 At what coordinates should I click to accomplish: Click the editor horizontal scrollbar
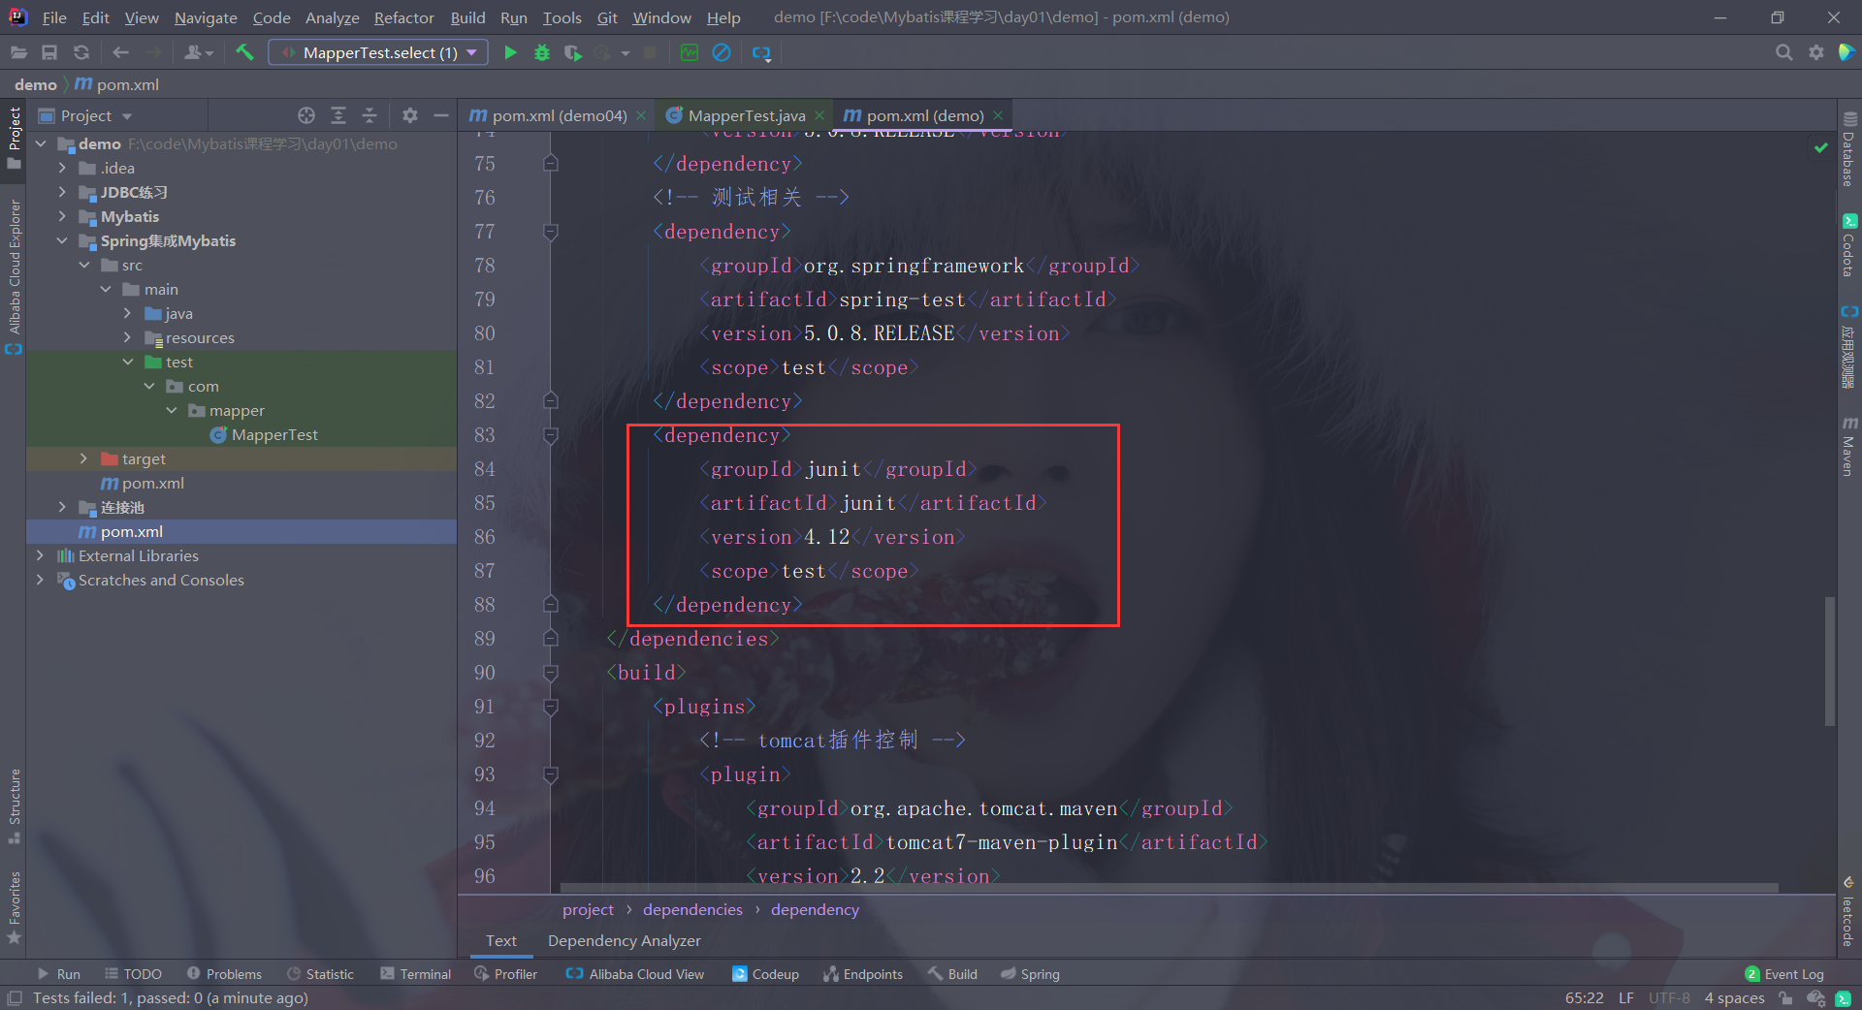pyautogui.click(x=1169, y=887)
